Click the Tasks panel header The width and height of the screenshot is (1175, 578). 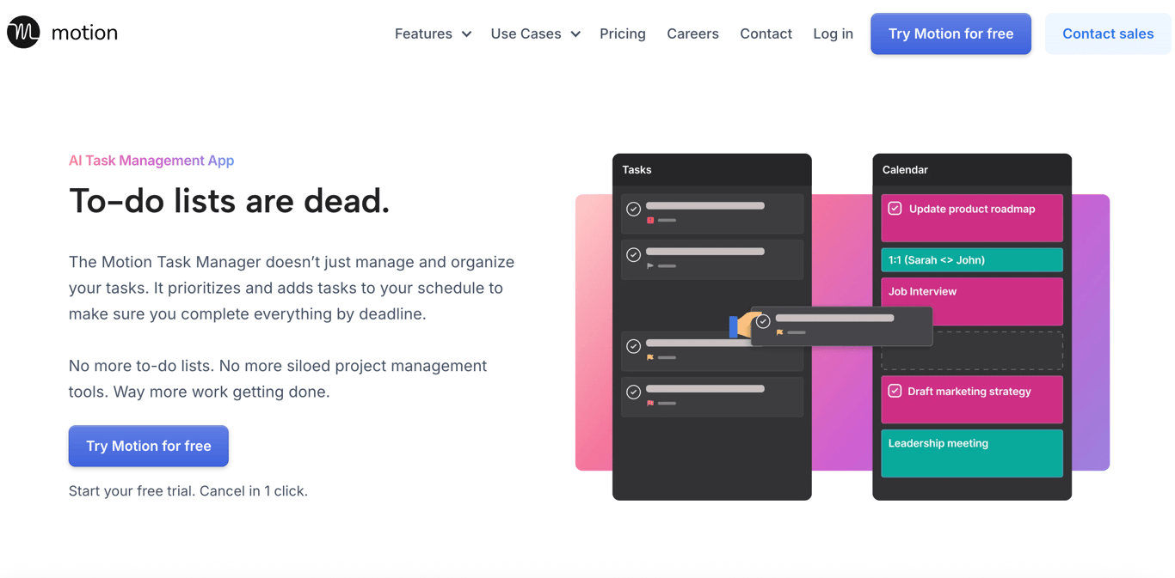[712, 170]
